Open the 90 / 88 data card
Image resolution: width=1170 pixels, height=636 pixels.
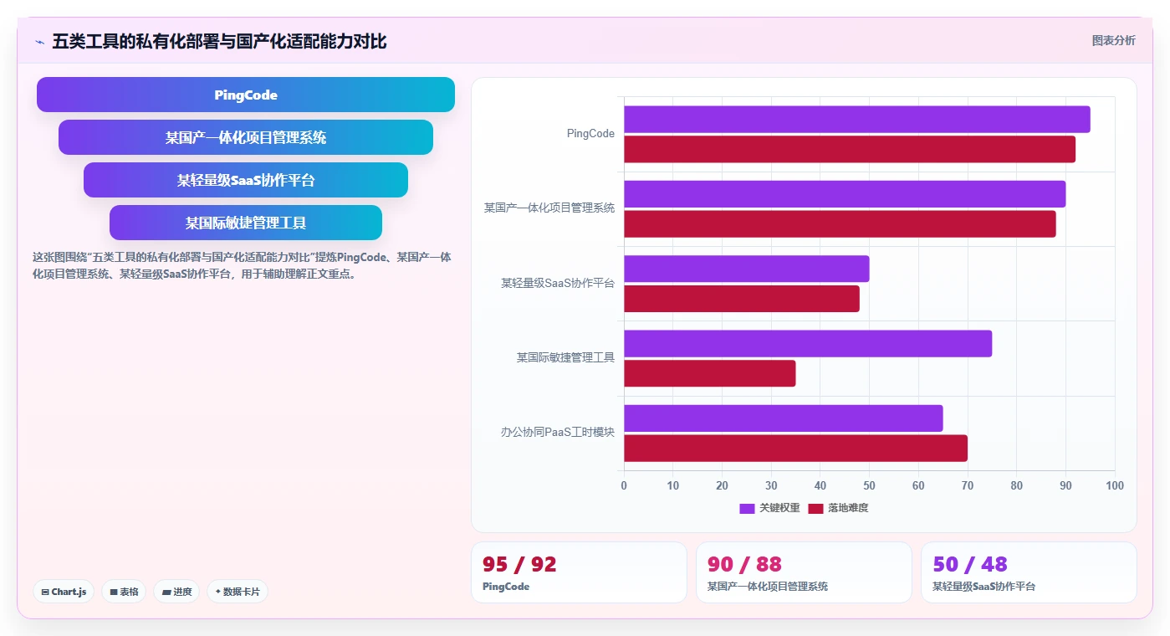point(804,572)
